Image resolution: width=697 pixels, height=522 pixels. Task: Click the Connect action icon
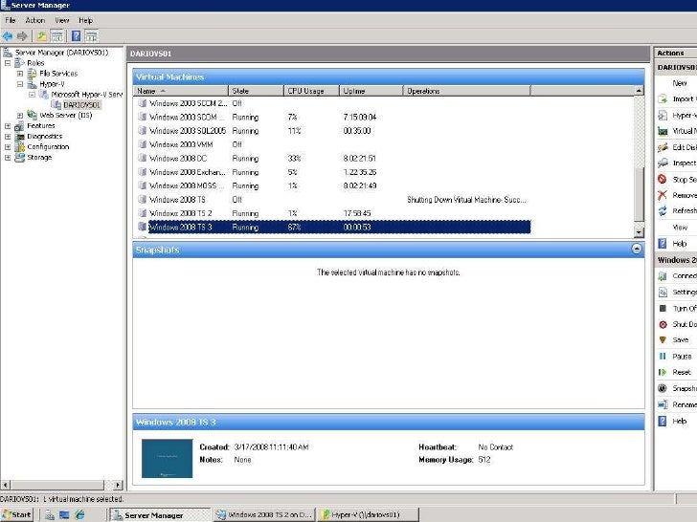(x=663, y=276)
